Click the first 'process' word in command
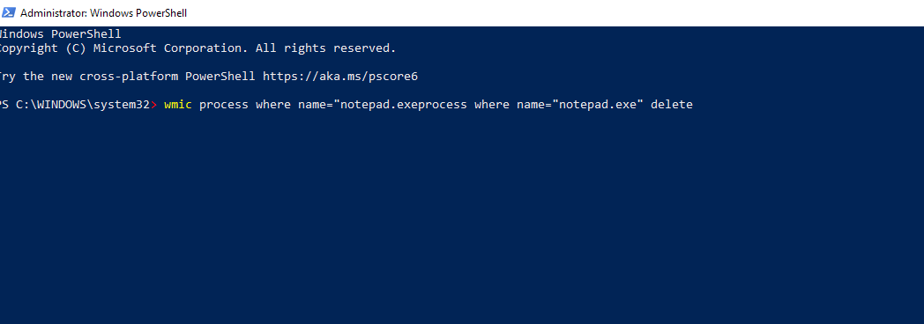 click(x=223, y=105)
